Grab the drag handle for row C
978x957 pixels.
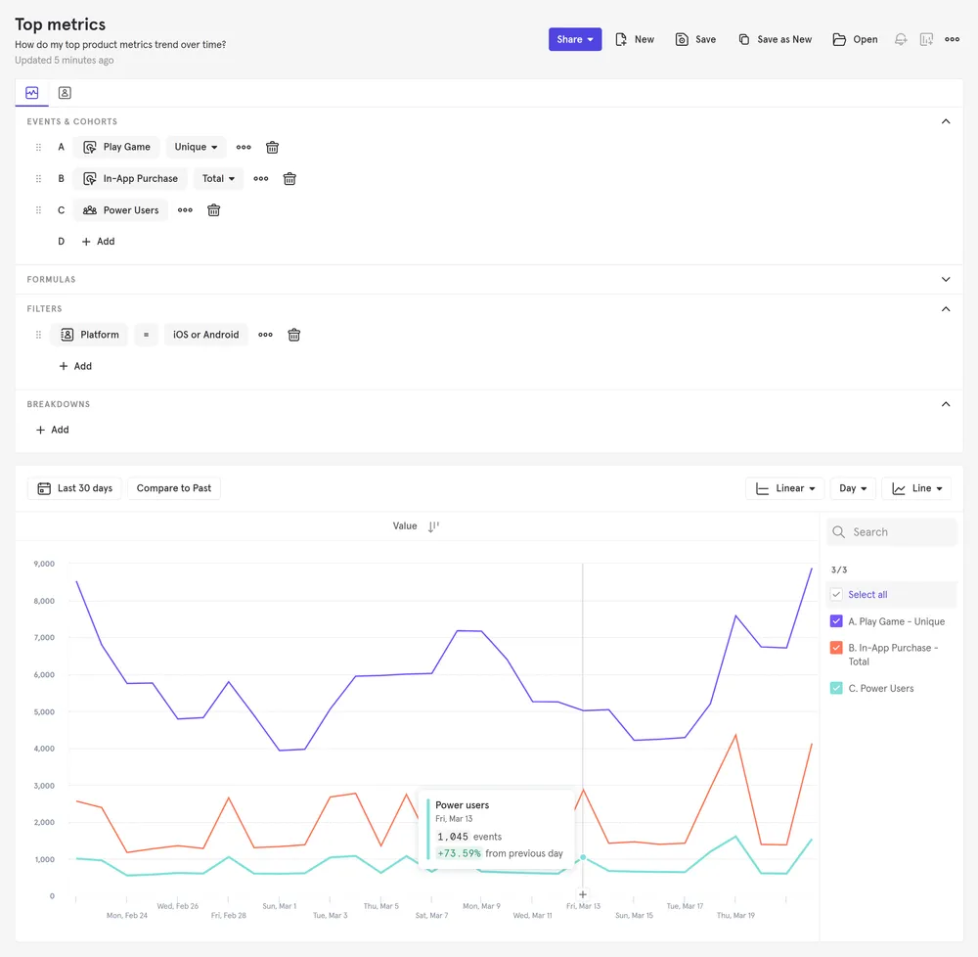[x=39, y=210]
